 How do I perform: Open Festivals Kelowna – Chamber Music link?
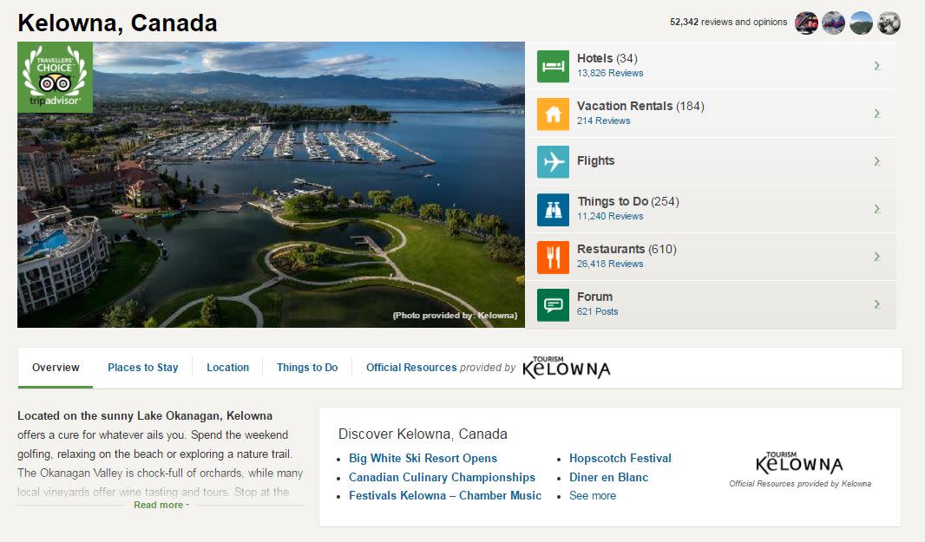click(x=445, y=495)
